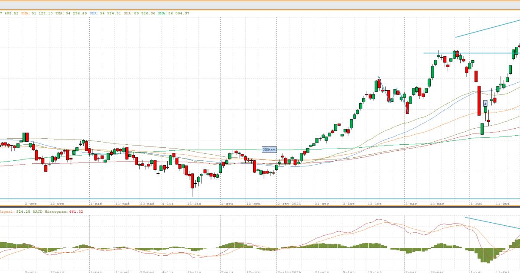Select the brown SMA 89 526.36 legend label
This screenshot has width=520, height=273.
[139, 13]
